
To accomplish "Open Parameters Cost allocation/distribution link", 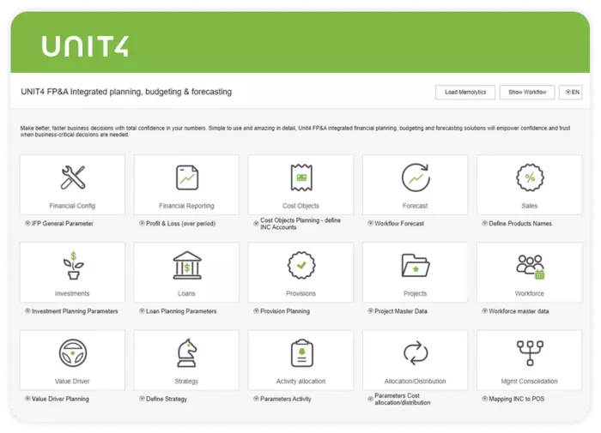I will point(399,399).
